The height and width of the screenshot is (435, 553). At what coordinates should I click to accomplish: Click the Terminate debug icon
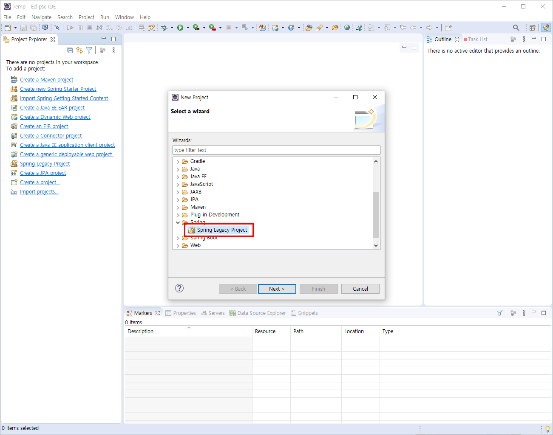[90, 28]
